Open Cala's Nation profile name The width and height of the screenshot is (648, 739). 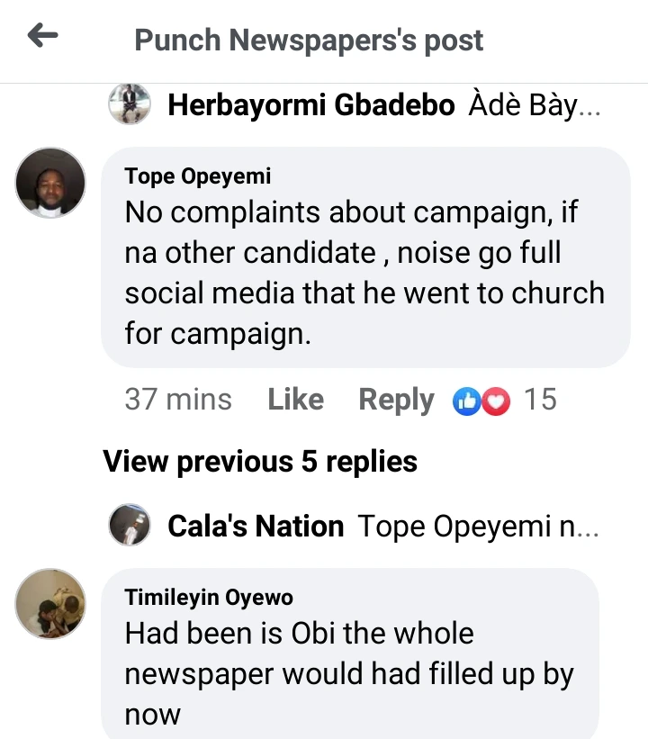256,526
